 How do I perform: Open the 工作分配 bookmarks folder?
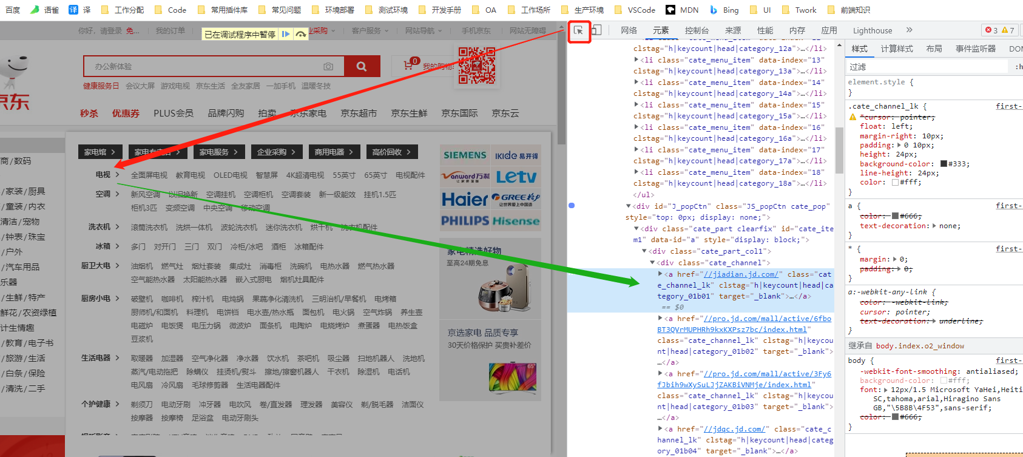coord(122,10)
